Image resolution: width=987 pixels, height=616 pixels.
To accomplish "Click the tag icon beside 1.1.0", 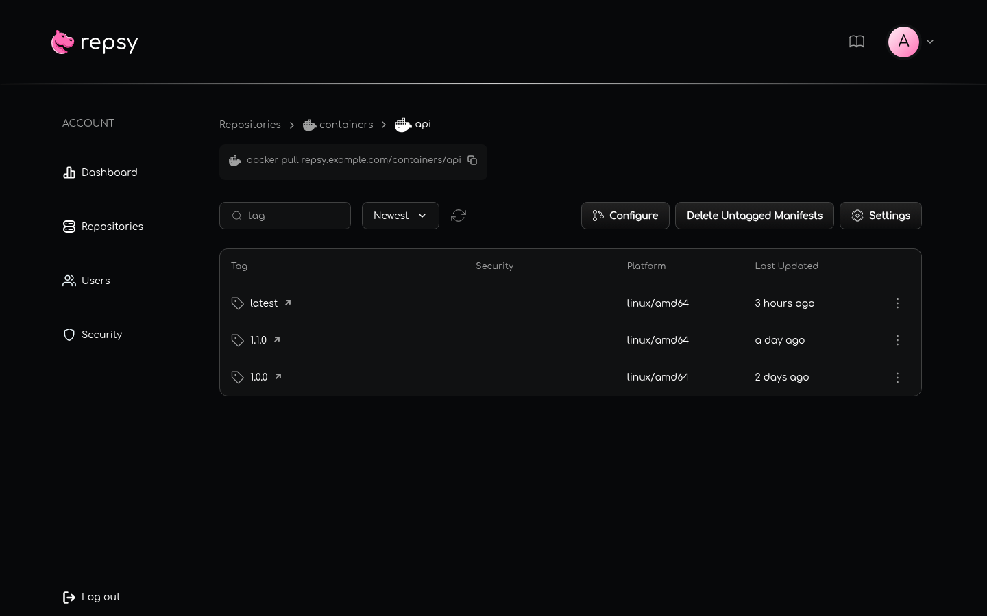I will click(238, 340).
